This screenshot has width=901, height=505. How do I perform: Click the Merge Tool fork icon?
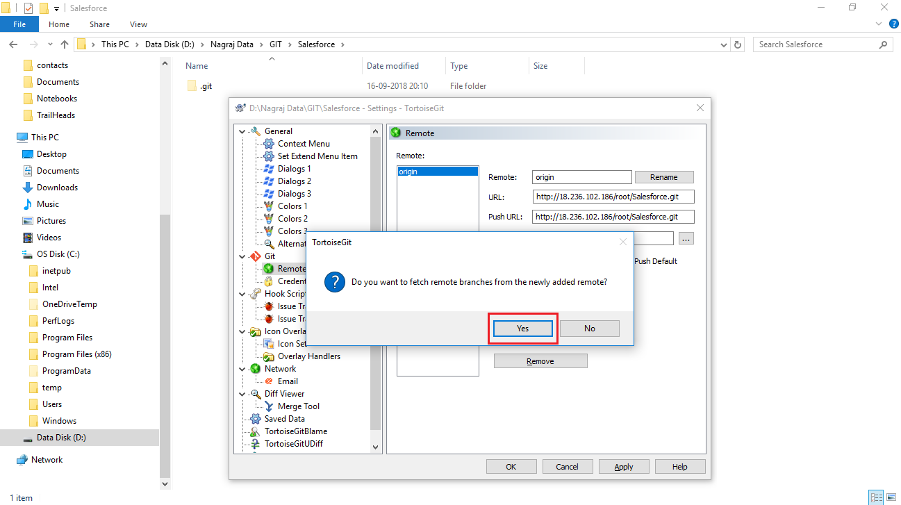tap(269, 406)
